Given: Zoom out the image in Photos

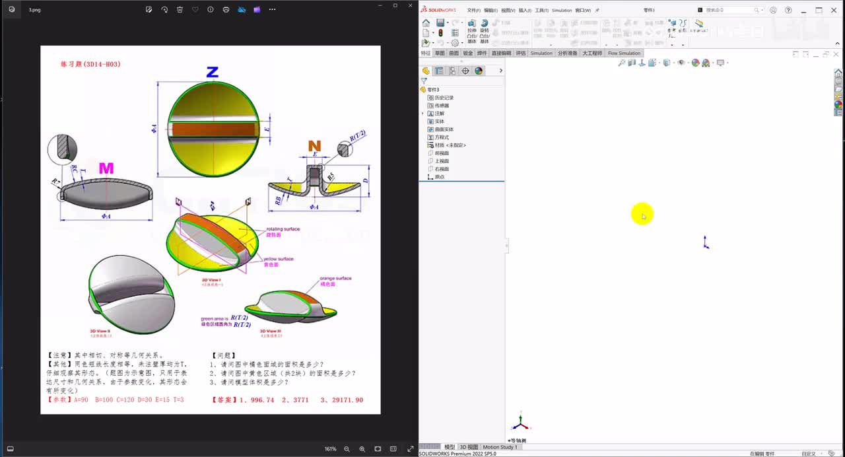Looking at the screenshot, I should (347, 449).
